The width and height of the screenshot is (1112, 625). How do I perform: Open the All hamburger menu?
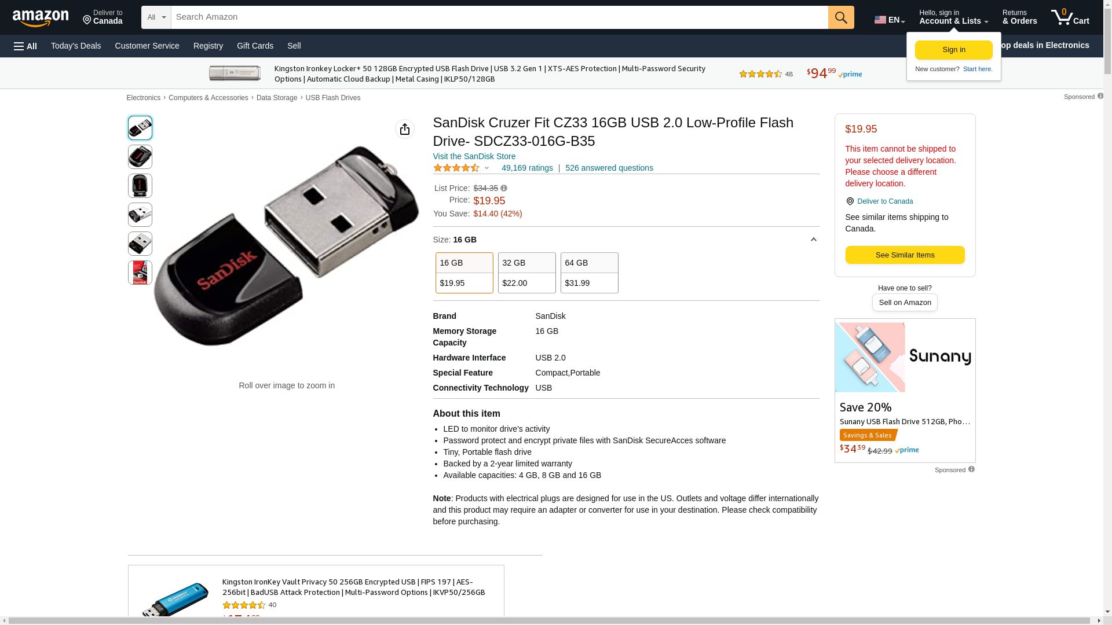pyautogui.click(x=25, y=46)
